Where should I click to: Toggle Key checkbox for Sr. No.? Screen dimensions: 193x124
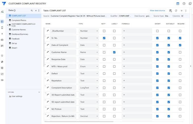[104, 38]
